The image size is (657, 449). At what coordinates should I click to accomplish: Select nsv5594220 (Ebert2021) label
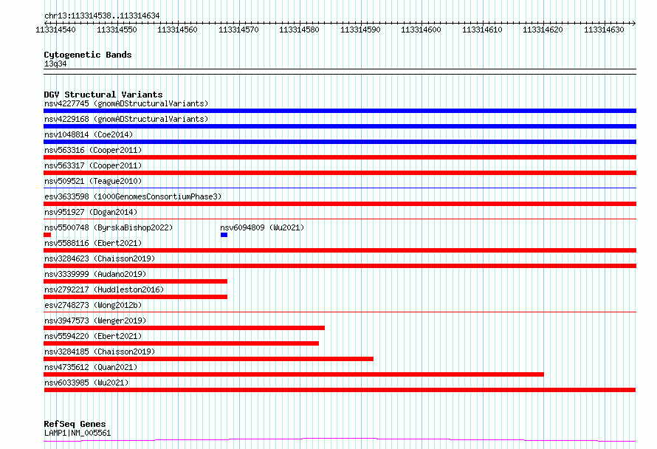(93, 336)
